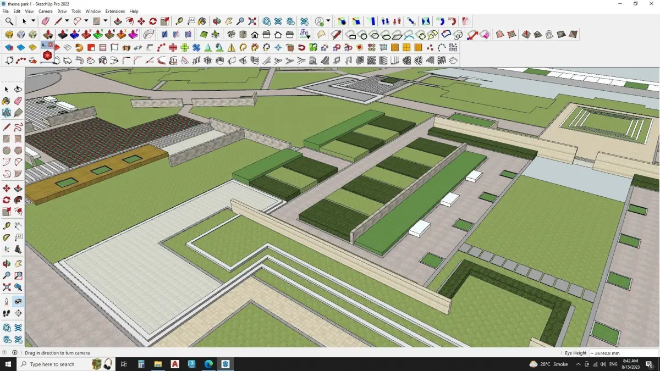
Task: Select the Lasso Select tool in left toolbar
Action: [18, 89]
